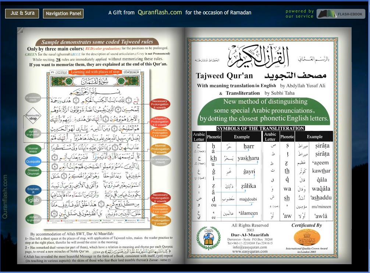
Task: Click the FLASH-EBOOK service logo
Action: tap(341, 14)
